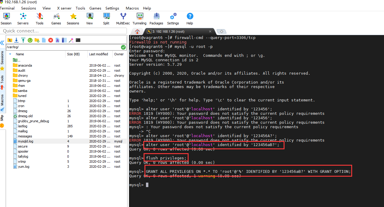Activate the Split terminal icon
This screenshot has height=207, width=384.
coord(106,19)
